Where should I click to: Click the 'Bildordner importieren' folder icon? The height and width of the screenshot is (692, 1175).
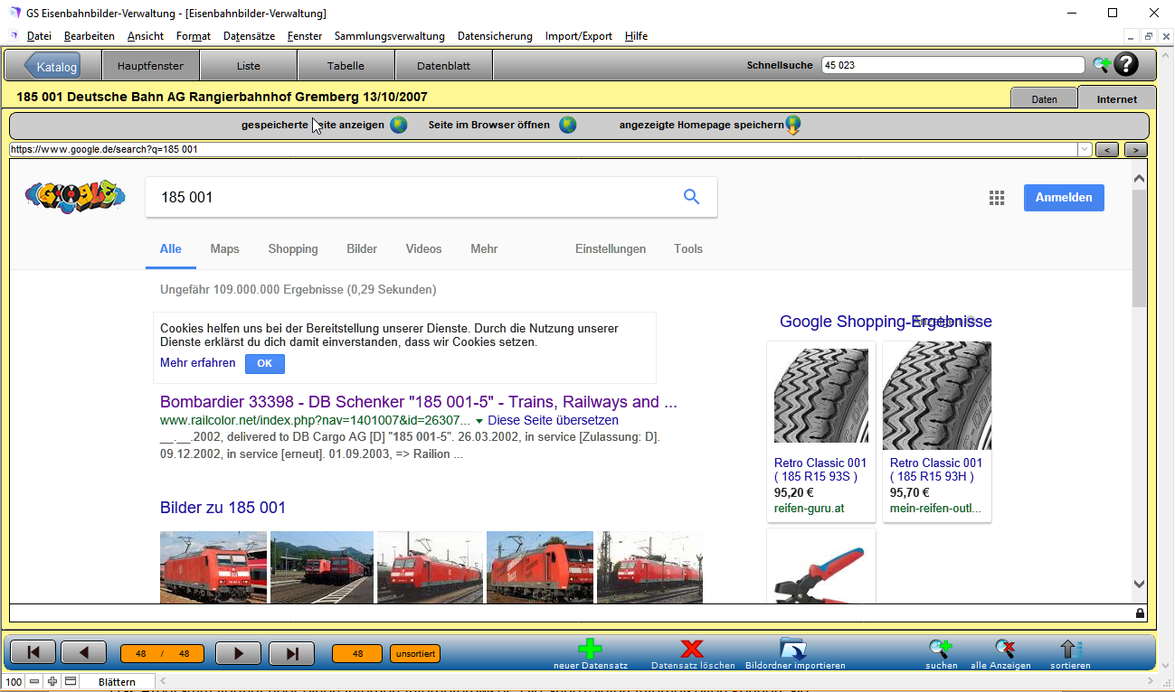point(793,649)
